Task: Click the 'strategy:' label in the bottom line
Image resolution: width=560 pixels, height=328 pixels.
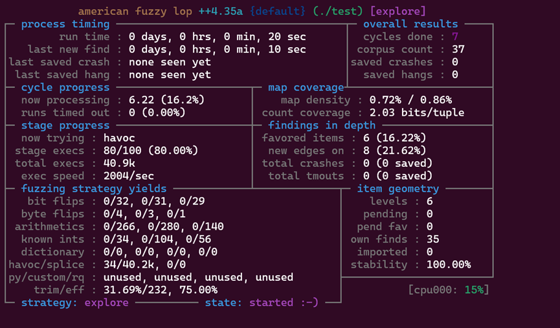Action: pos(49,303)
